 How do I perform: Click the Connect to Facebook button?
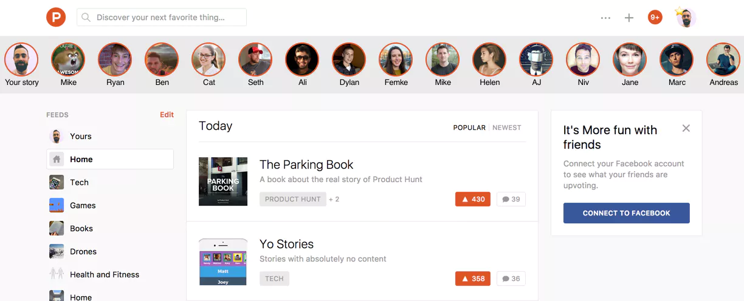point(627,213)
